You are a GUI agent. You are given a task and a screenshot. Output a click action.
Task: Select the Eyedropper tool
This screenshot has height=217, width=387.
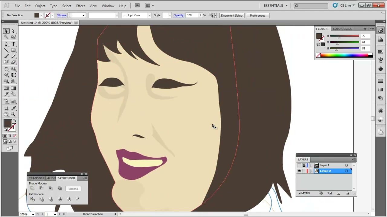6,94
